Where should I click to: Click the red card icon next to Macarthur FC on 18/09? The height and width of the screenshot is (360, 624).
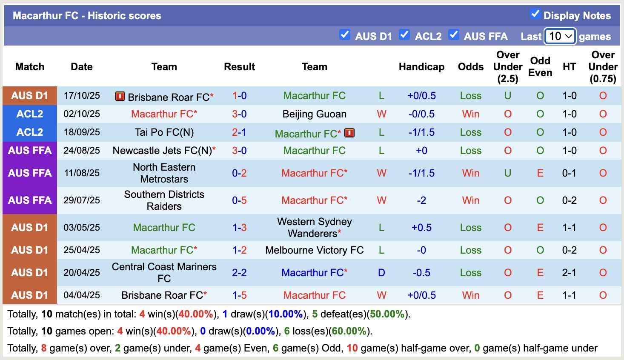pyautogui.click(x=349, y=132)
